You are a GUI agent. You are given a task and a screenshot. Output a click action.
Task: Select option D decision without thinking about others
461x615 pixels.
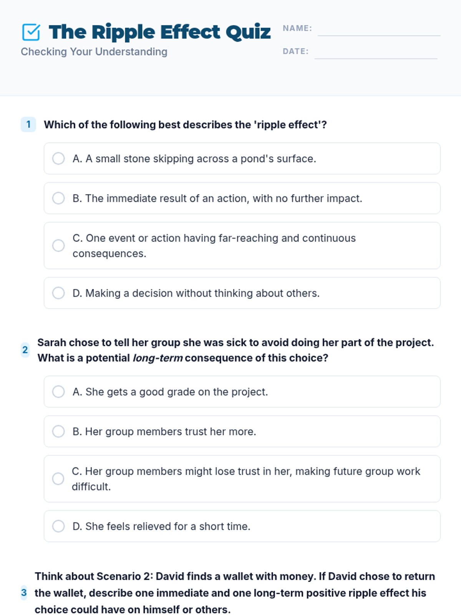point(58,293)
